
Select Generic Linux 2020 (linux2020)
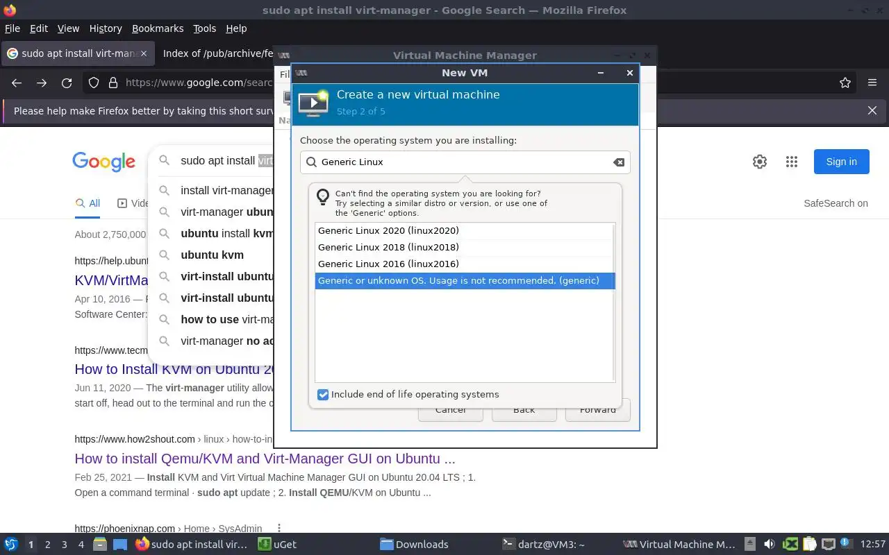tap(465, 230)
